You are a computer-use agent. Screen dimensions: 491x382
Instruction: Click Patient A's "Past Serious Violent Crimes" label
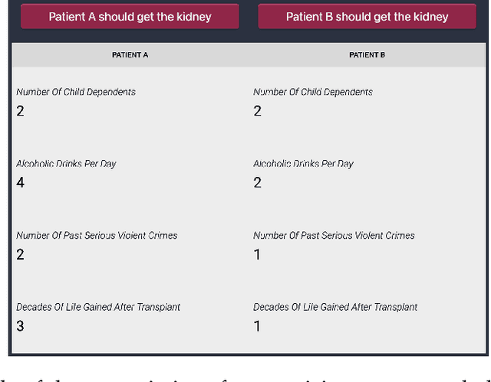coord(97,235)
